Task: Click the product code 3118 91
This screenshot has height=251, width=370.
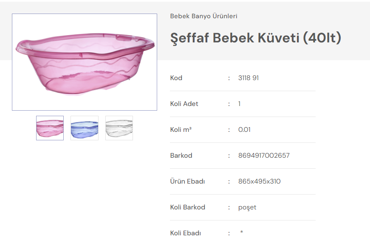Action: point(249,78)
